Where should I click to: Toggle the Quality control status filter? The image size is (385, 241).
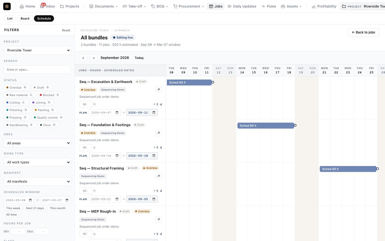click(48, 118)
